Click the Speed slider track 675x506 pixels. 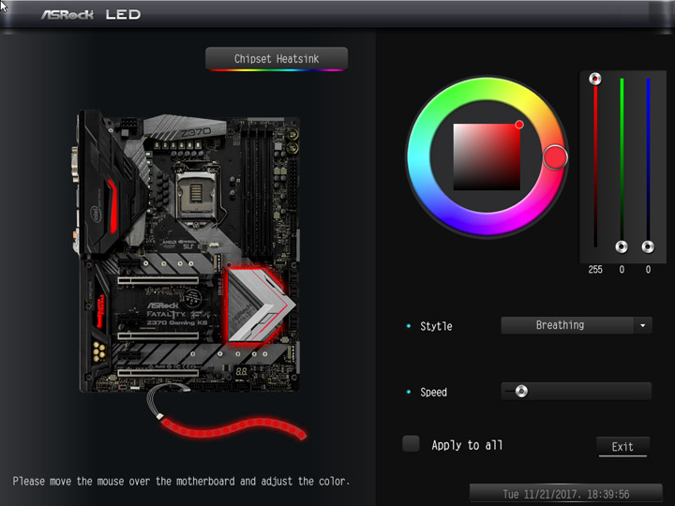(576, 391)
